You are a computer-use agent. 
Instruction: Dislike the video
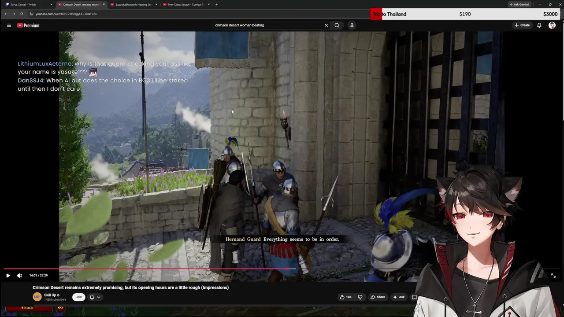point(360,297)
